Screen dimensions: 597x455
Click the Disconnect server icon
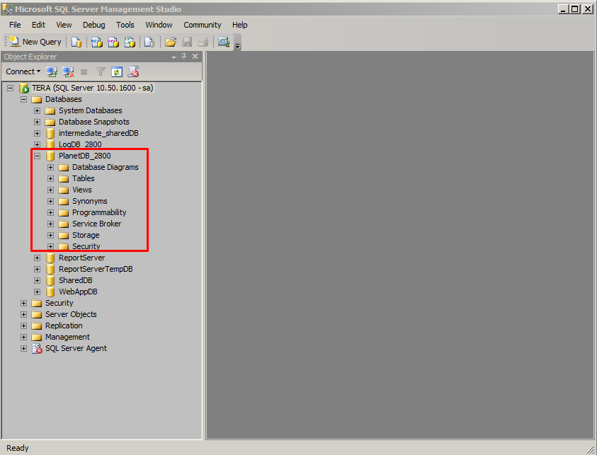coord(68,71)
